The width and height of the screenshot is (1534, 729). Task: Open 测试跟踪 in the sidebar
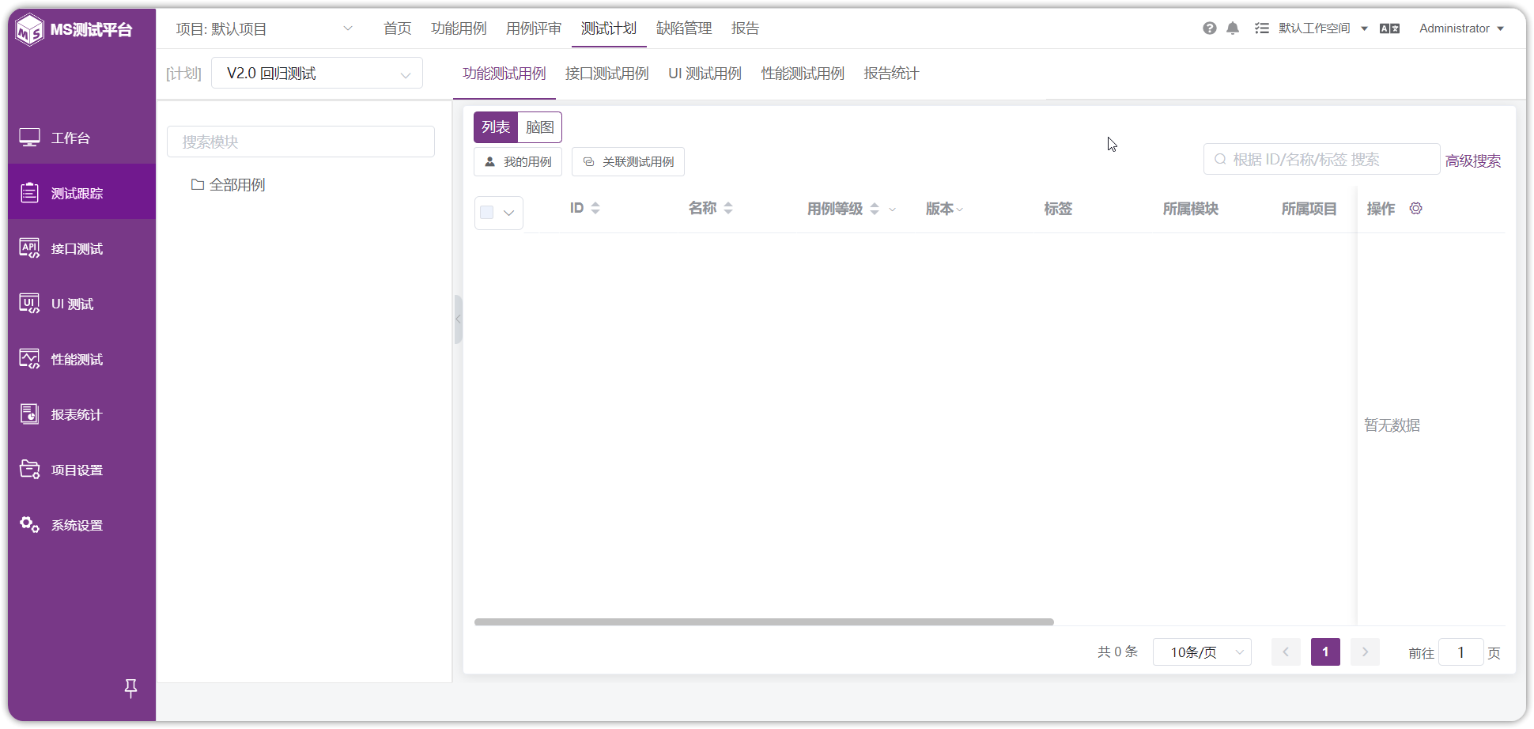[81, 193]
